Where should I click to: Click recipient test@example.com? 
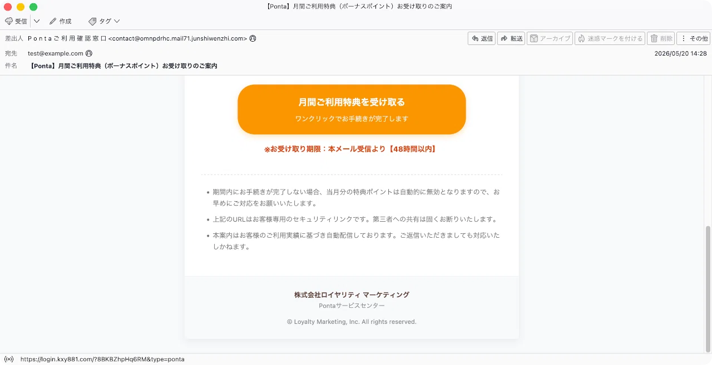point(56,53)
